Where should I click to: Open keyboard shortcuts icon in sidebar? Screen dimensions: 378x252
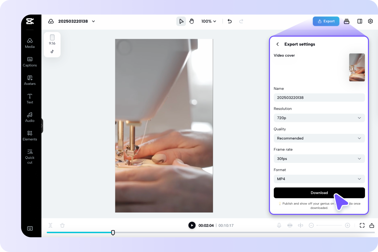coord(30,228)
